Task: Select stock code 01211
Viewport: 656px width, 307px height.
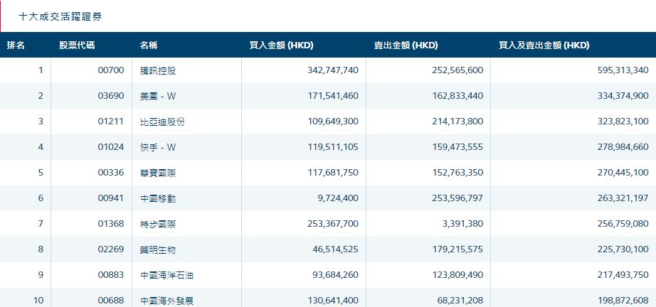Action: click(111, 122)
